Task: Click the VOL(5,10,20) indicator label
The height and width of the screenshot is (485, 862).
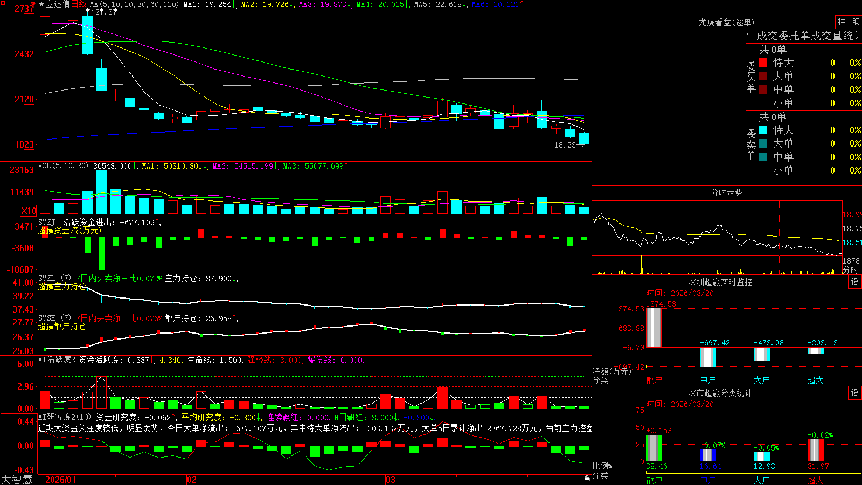Action: pos(63,166)
